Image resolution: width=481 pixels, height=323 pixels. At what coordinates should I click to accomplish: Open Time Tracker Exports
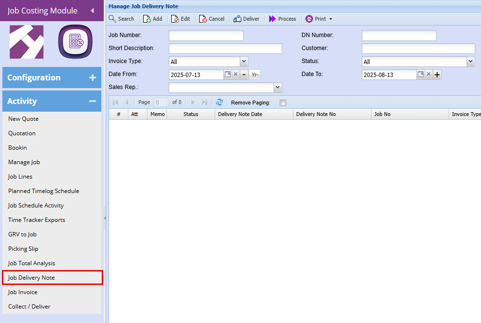coord(37,220)
